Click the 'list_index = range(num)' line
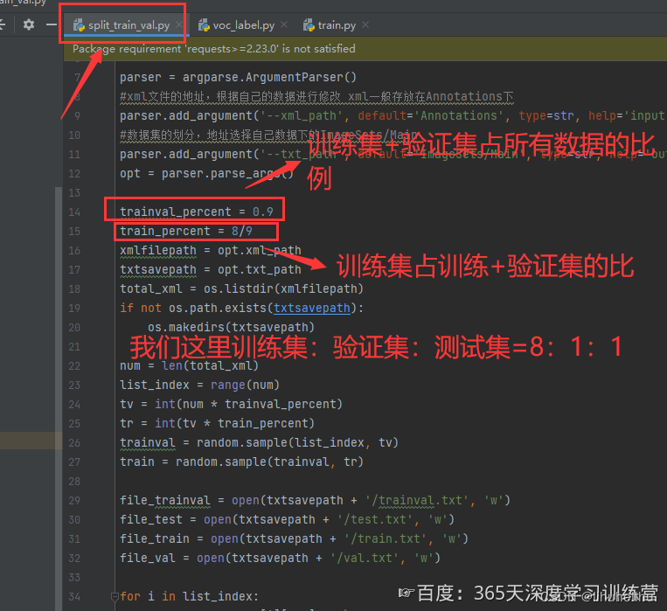667x611 pixels. (x=199, y=385)
